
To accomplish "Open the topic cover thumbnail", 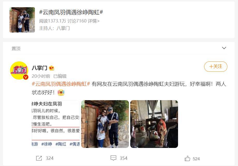I will (x=22, y=20).
